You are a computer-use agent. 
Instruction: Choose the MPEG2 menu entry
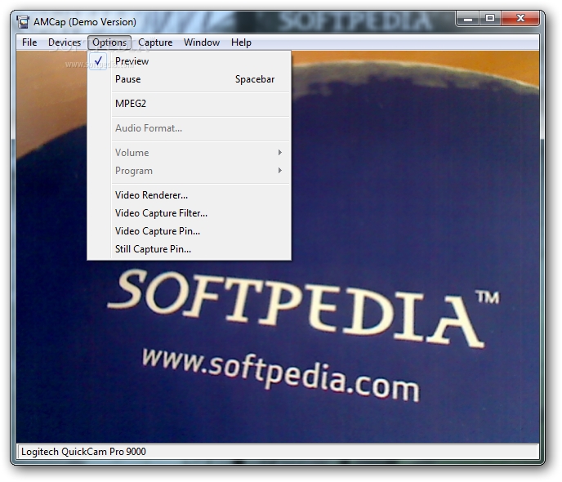click(x=190, y=104)
